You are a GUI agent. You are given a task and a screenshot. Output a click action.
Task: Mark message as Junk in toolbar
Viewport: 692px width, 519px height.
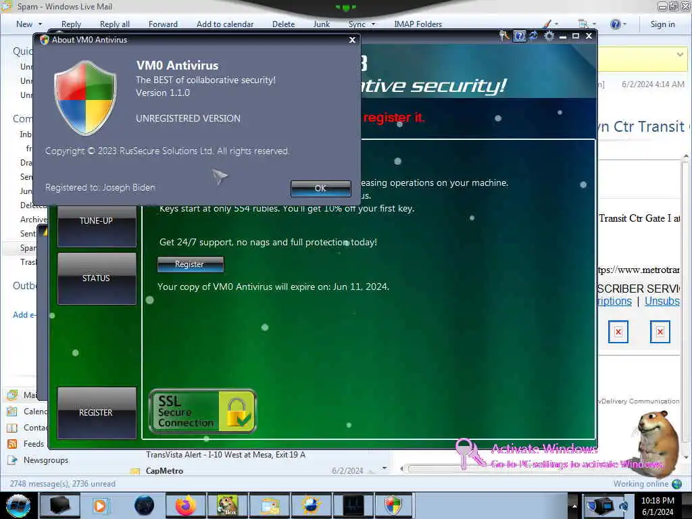click(321, 24)
